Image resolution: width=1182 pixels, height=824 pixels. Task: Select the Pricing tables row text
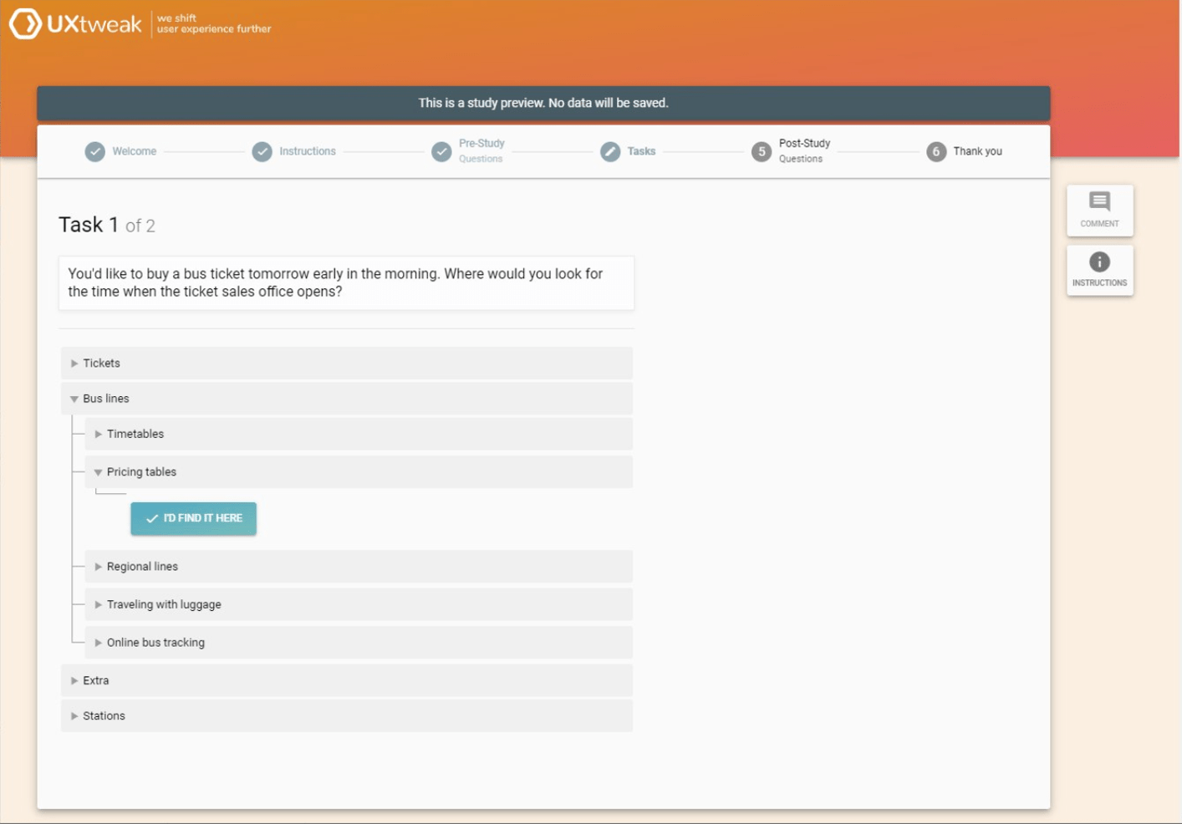click(x=141, y=472)
